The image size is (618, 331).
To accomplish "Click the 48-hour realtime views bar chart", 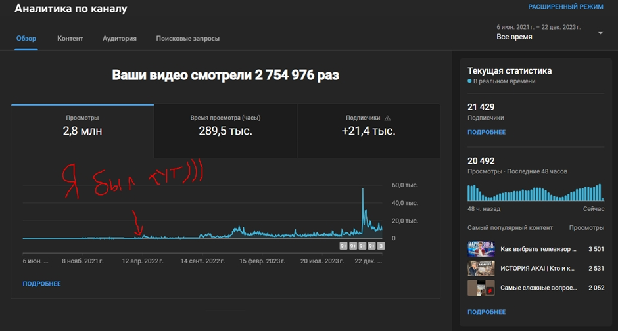I will tap(536, 192).
